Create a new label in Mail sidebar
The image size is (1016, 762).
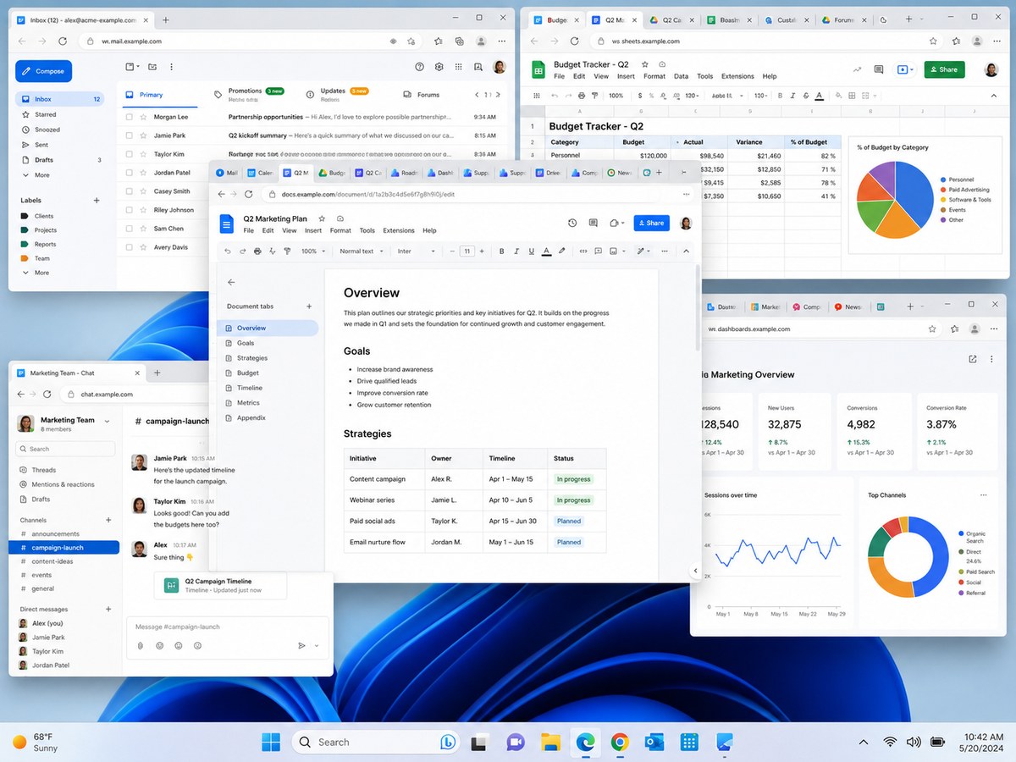coord(97,201)
